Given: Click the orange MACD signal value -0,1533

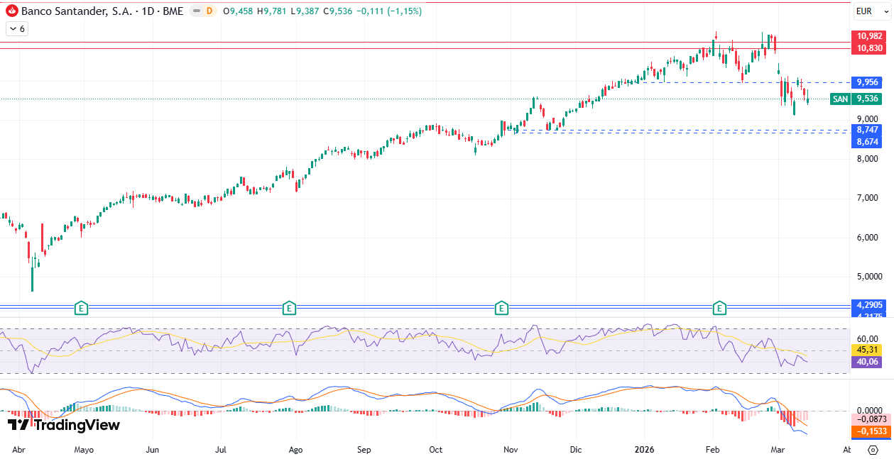Looking at the screenshot, I should pyautogui.click(x=869, y=431).
